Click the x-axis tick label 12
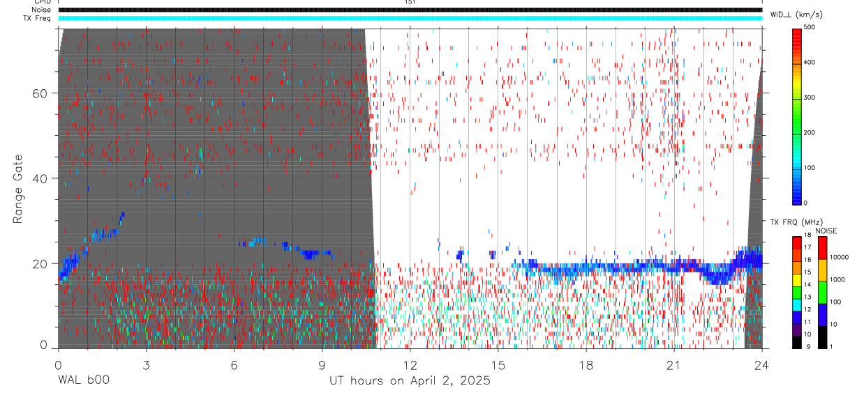 coord(410,365)
